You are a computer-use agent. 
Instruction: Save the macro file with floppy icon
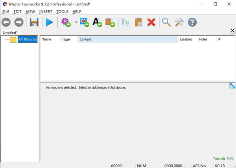click(34, 22)
